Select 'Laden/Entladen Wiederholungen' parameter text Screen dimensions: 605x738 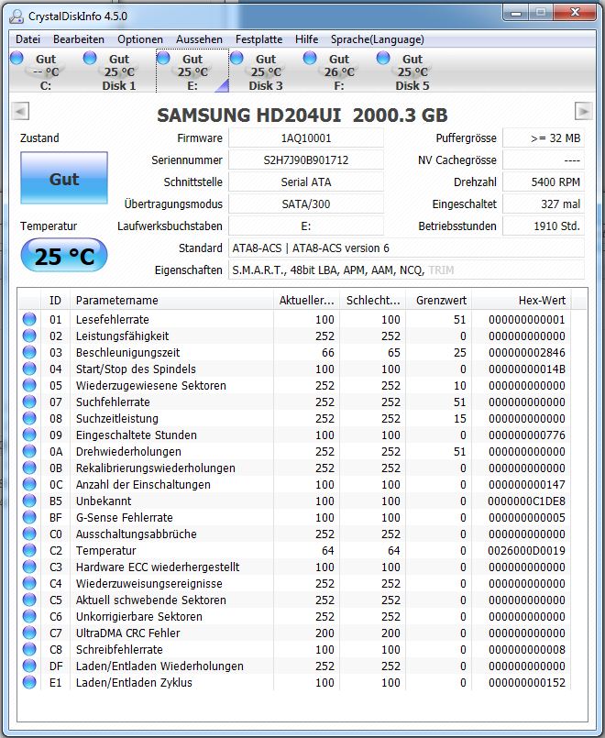pyautogui.click(x=159, y=666)
